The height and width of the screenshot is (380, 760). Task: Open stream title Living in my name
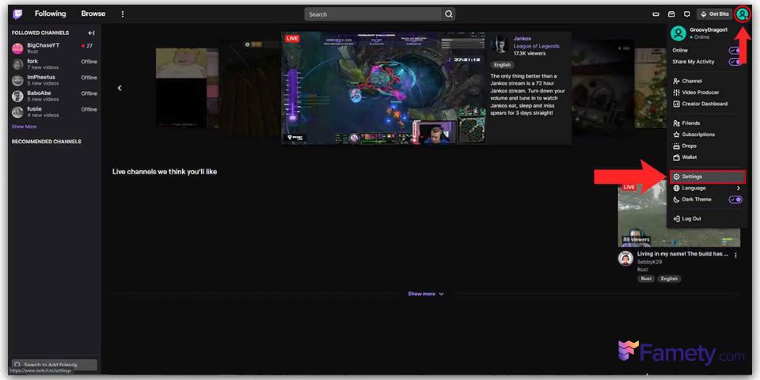click(x=683, y=254)
